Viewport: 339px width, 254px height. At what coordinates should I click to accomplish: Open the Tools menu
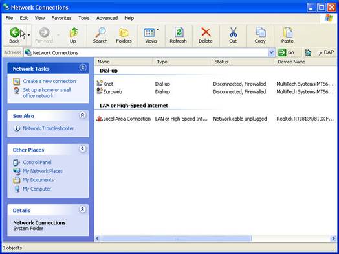click(84, 18)
